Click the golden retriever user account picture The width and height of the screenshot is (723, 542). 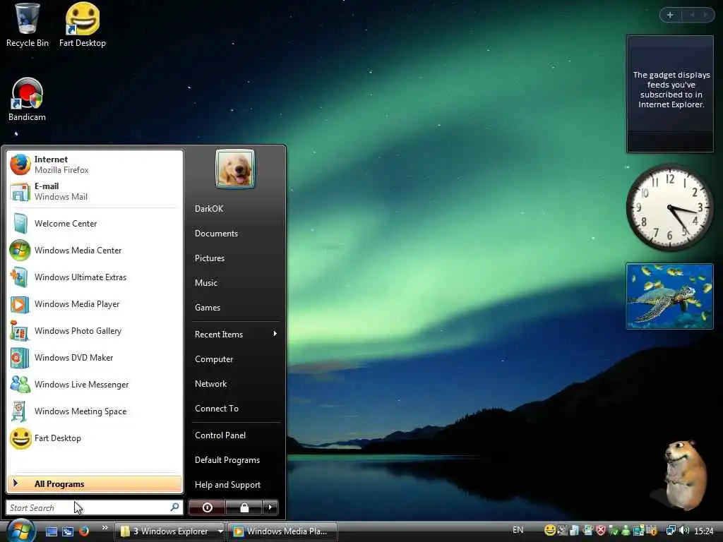(234, 168)
